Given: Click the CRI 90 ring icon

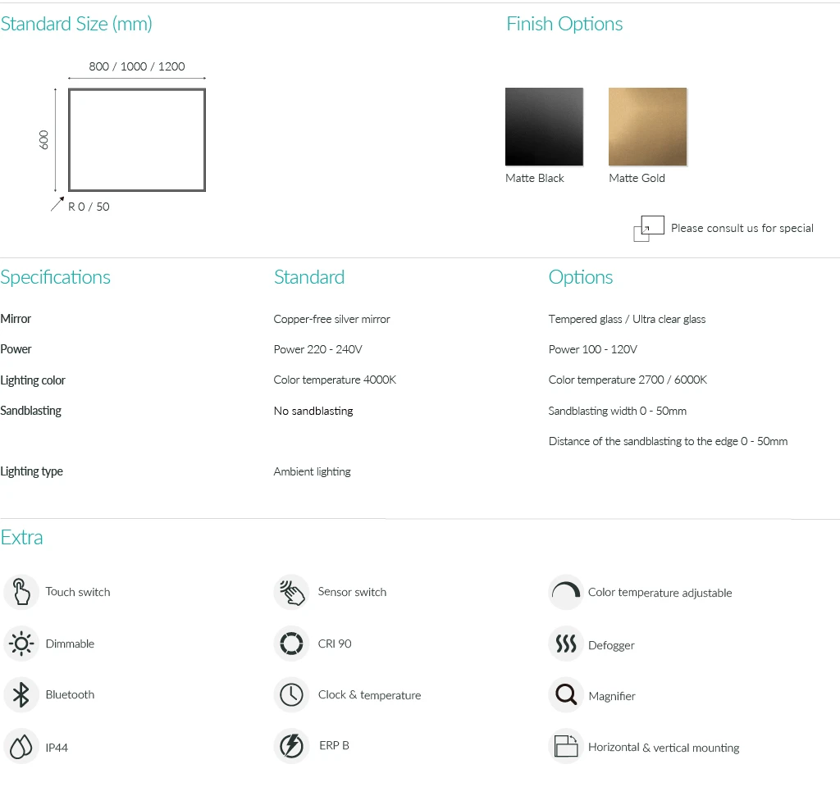Looking at the screenshot, I should [291, 644].
